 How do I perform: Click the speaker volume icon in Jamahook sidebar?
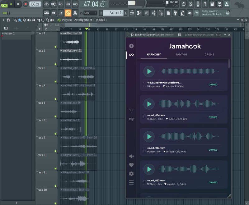(x=131, y=156)
